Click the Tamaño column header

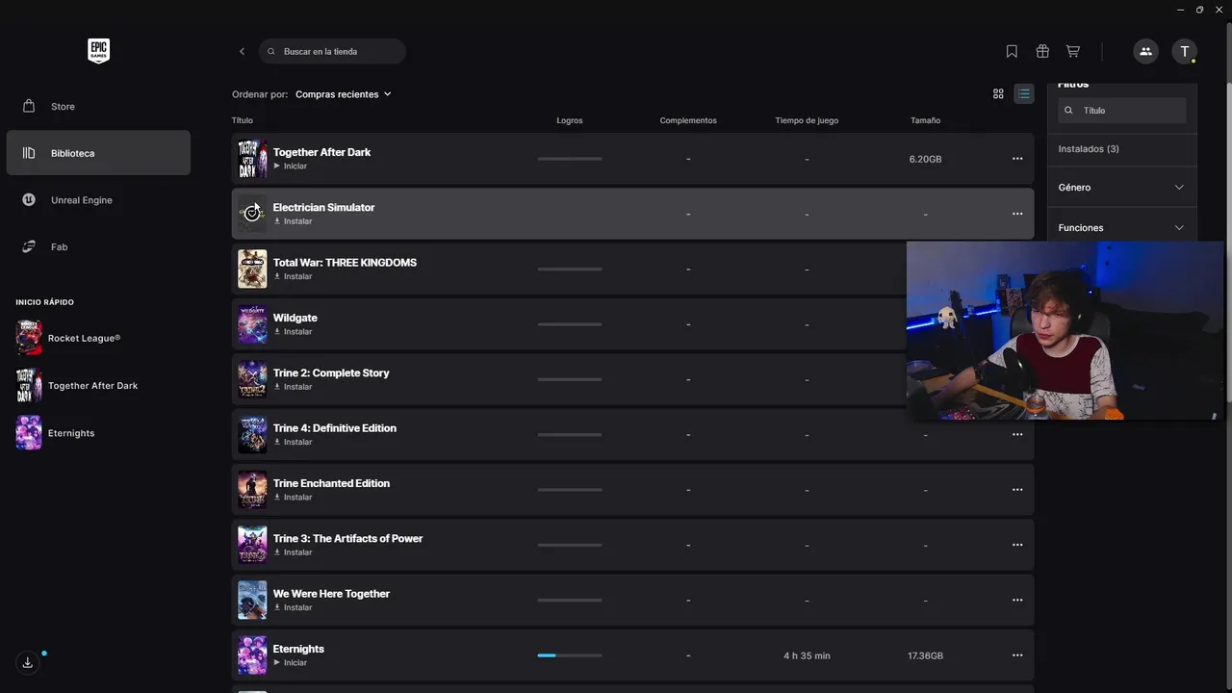pyautogui.click(x=925, y=120)
